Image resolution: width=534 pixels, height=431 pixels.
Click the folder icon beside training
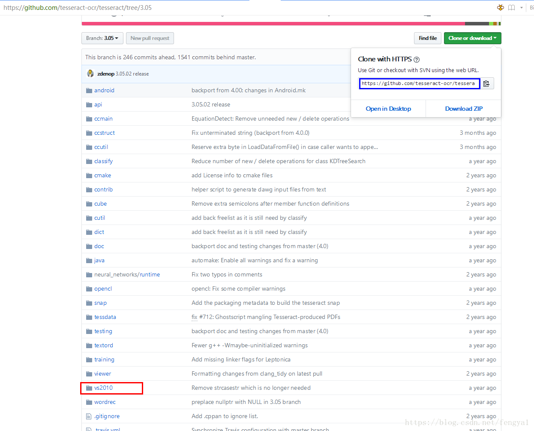(89, 360)
